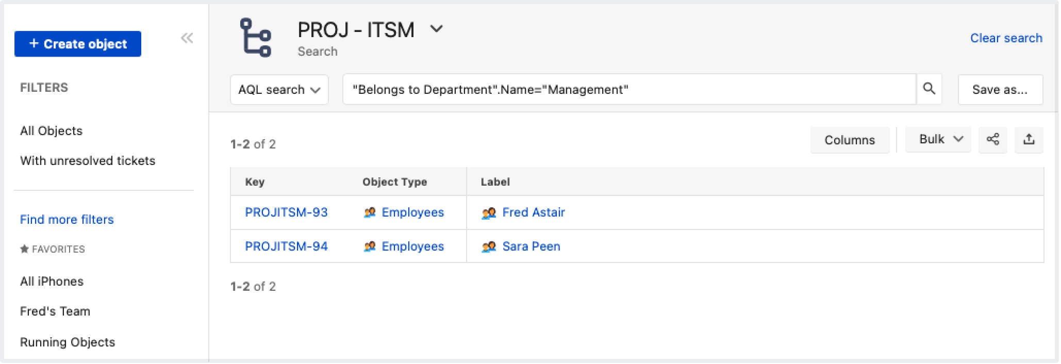Viewport: 1061px width, 364px height.
Task: Collapse the sidebar with double-chevron icon
Action: [187, 38]
